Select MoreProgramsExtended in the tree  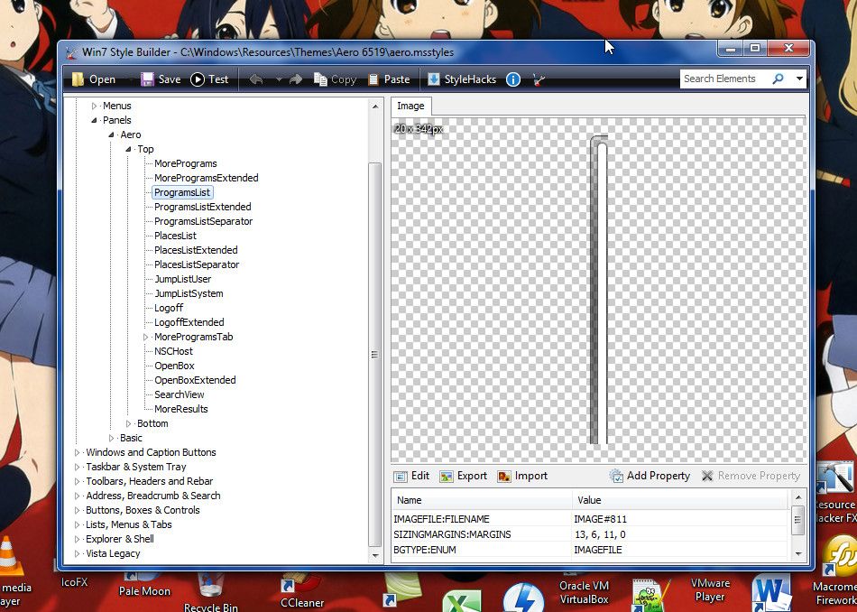(206, 178)
